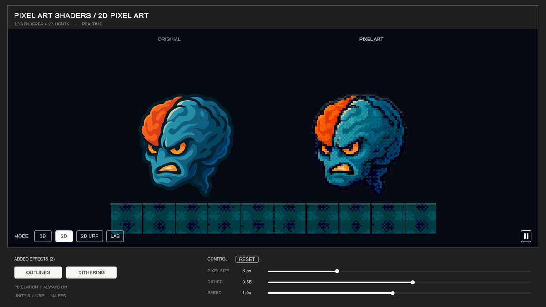Click the '1.0x' speed value
The width and height of the screenshot is (546, 307).
pyautogui.click(x=247, y=293)
